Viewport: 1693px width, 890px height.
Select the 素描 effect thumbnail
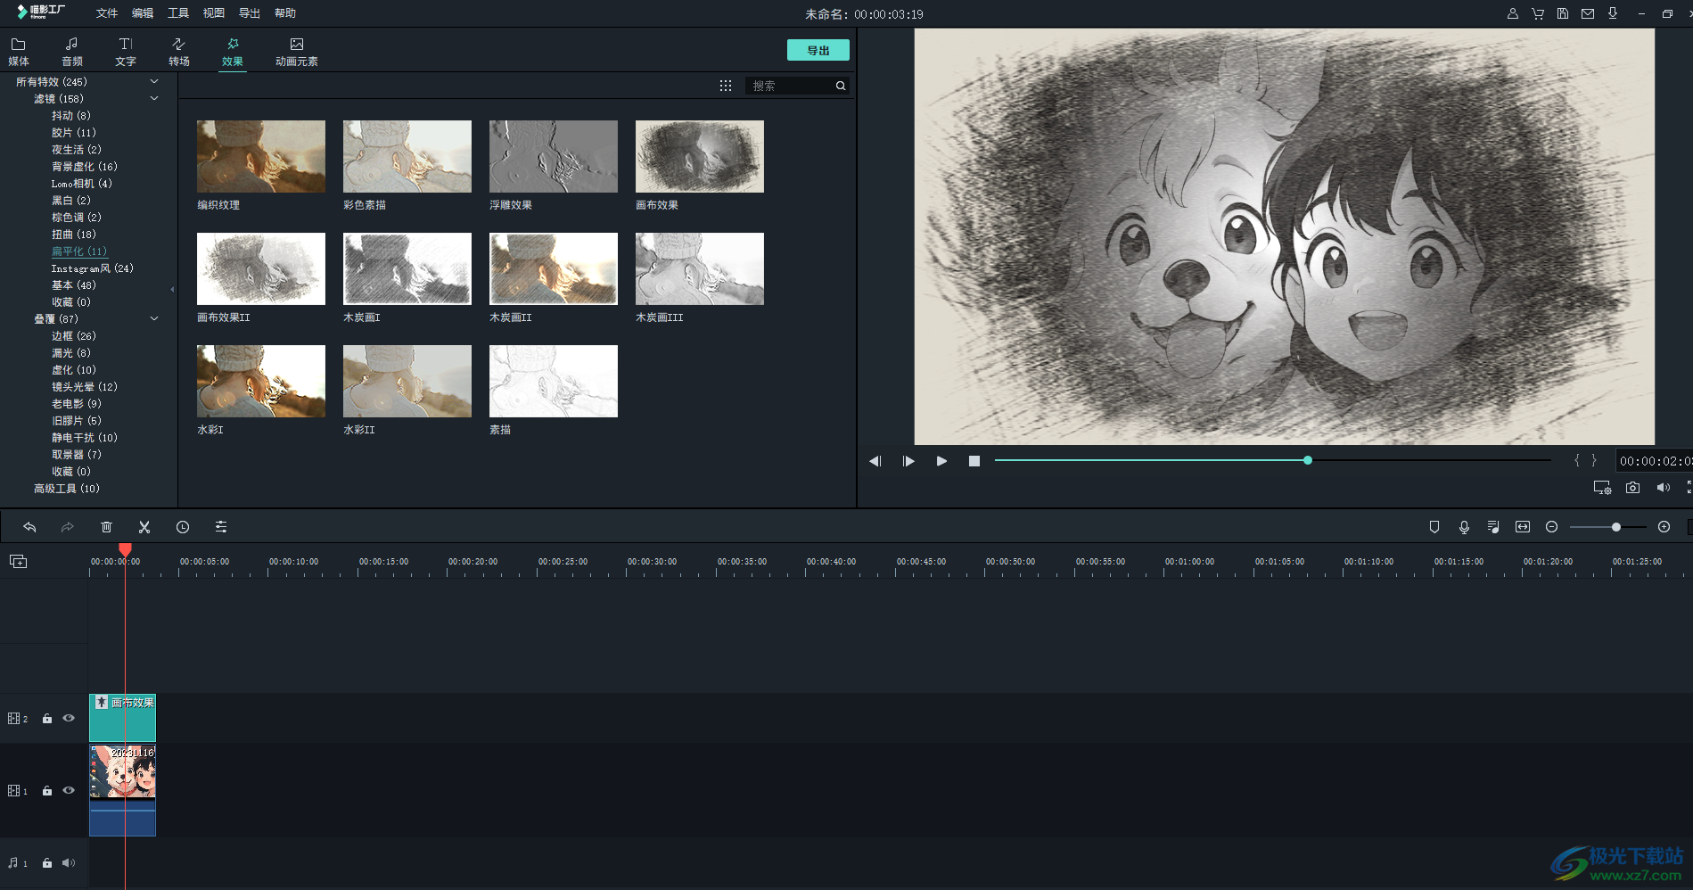[554, 381]
